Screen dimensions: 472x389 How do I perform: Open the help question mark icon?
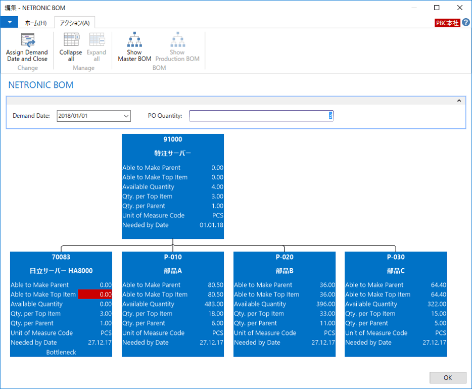[466, 23]
